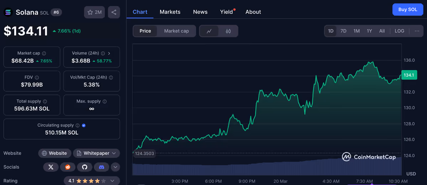Click the 20 Mar date axis label
Viewport: 427px width, 185px height.
click(x=280, y=181)
